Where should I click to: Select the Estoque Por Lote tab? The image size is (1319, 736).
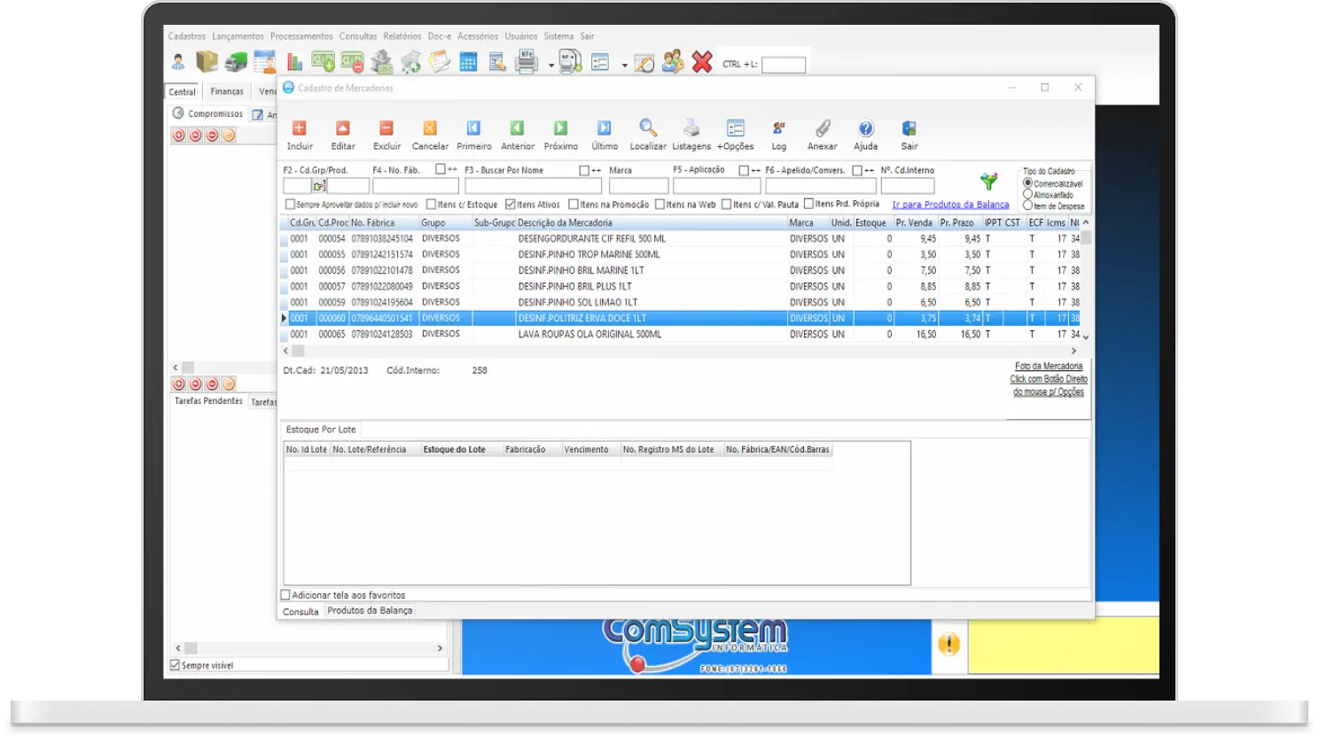pos(321,430)
